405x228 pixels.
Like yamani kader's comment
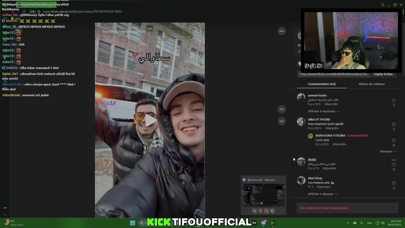pyautogui.click(x=394, y=101)
